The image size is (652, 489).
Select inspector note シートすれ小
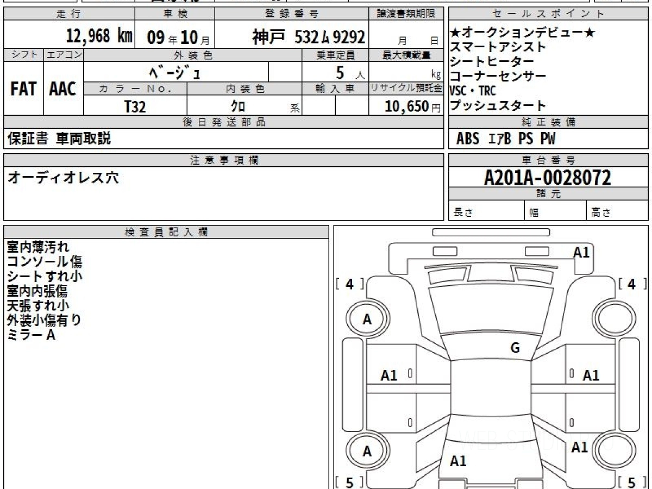coord(45,276)
